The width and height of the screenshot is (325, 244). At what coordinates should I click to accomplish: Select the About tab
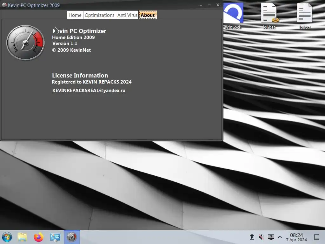(148, 15)
